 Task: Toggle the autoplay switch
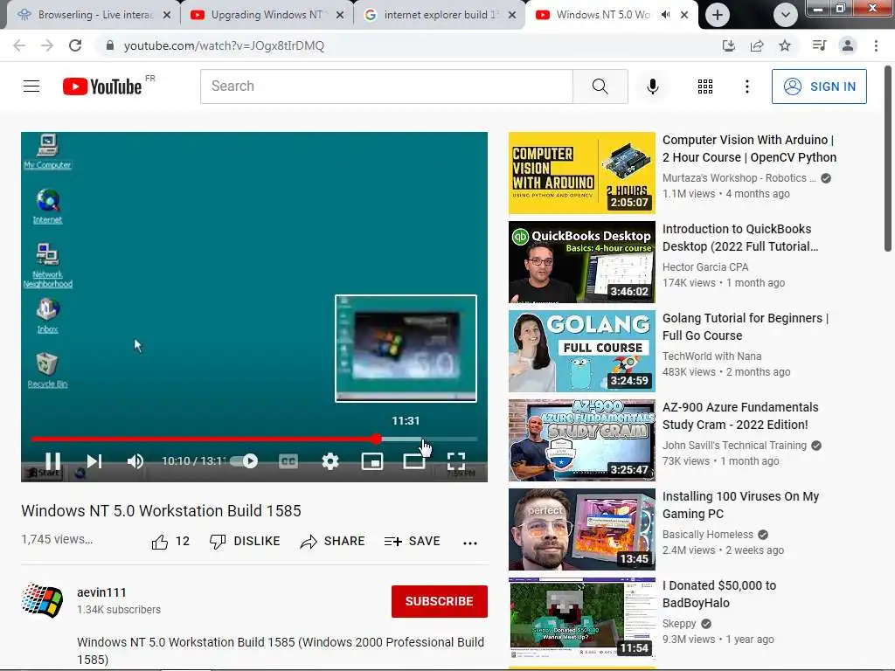[245, 461]
